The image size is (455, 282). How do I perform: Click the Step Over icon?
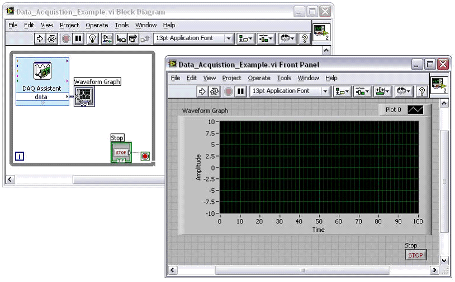pyautogui.click(x=133, y=38)
